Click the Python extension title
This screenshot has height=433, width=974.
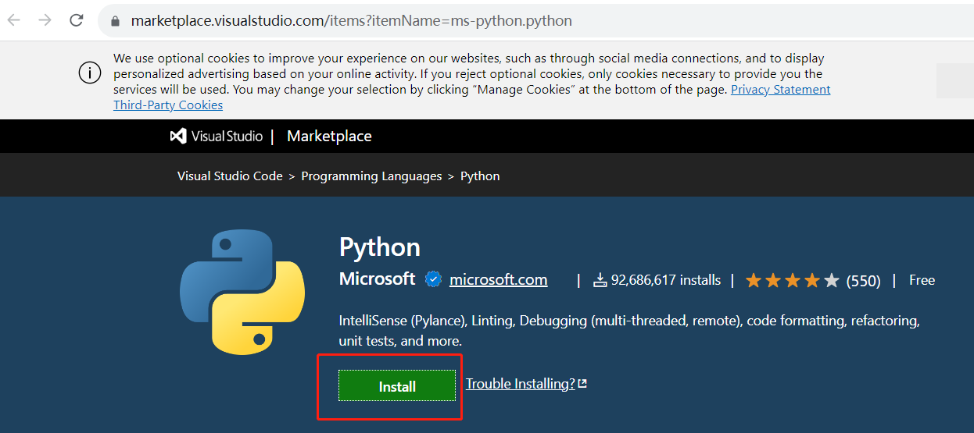pos(380,247)
